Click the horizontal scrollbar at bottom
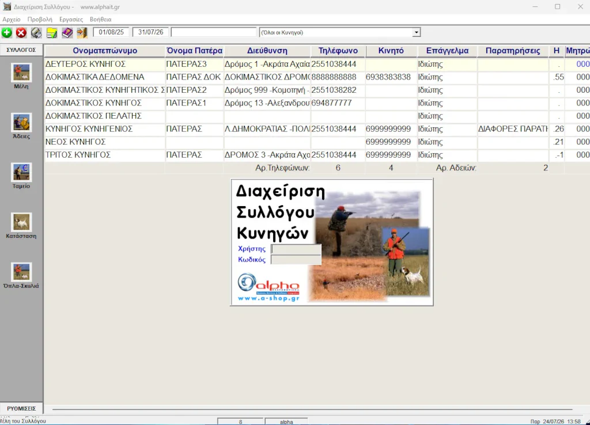This screenshot has height=425, width=590. pyautogui.click(x=312, y=409)
